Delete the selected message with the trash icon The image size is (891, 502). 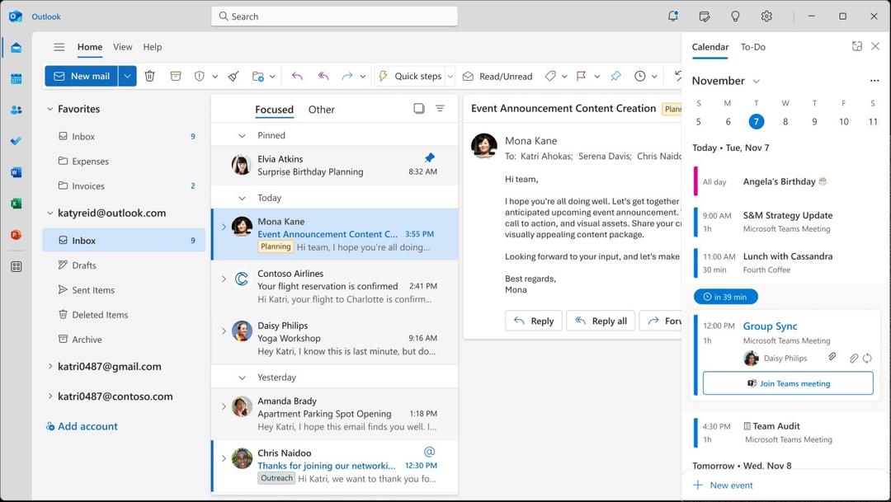point(149,76)
